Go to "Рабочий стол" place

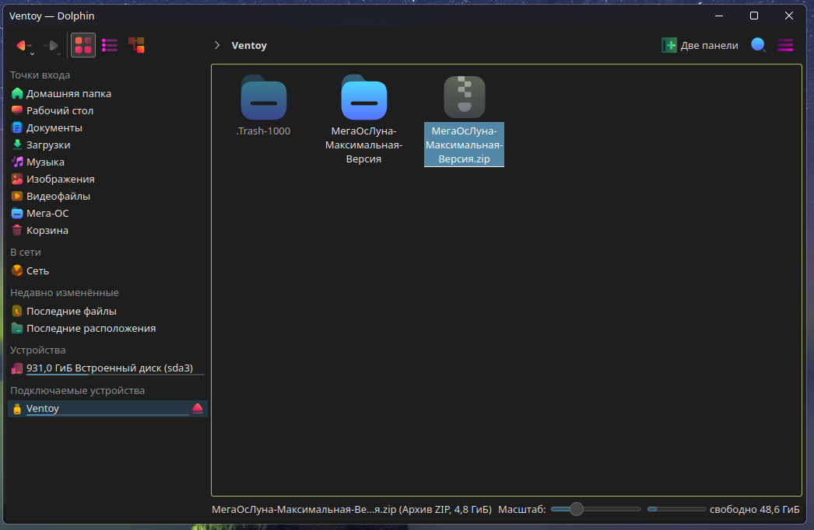[107, 110]
